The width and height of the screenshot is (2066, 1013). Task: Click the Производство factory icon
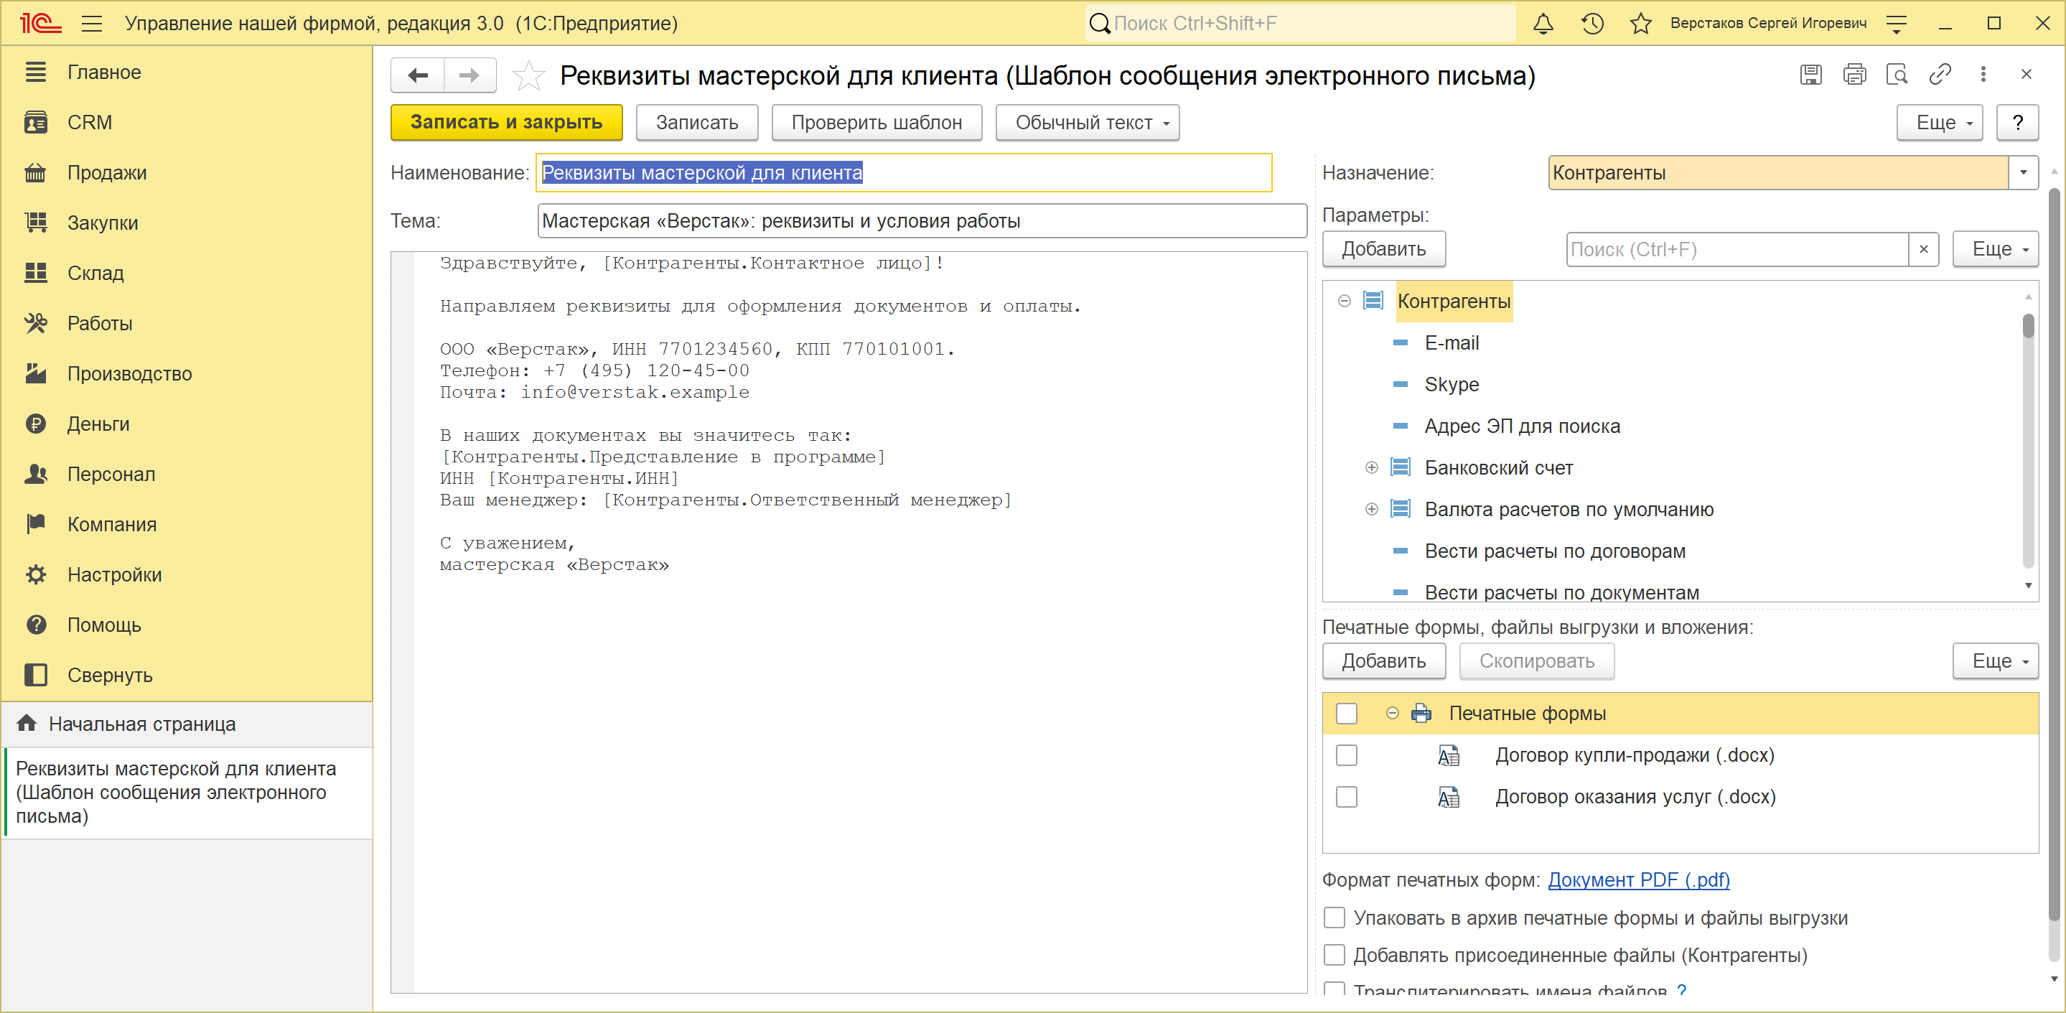coord(35,374)
